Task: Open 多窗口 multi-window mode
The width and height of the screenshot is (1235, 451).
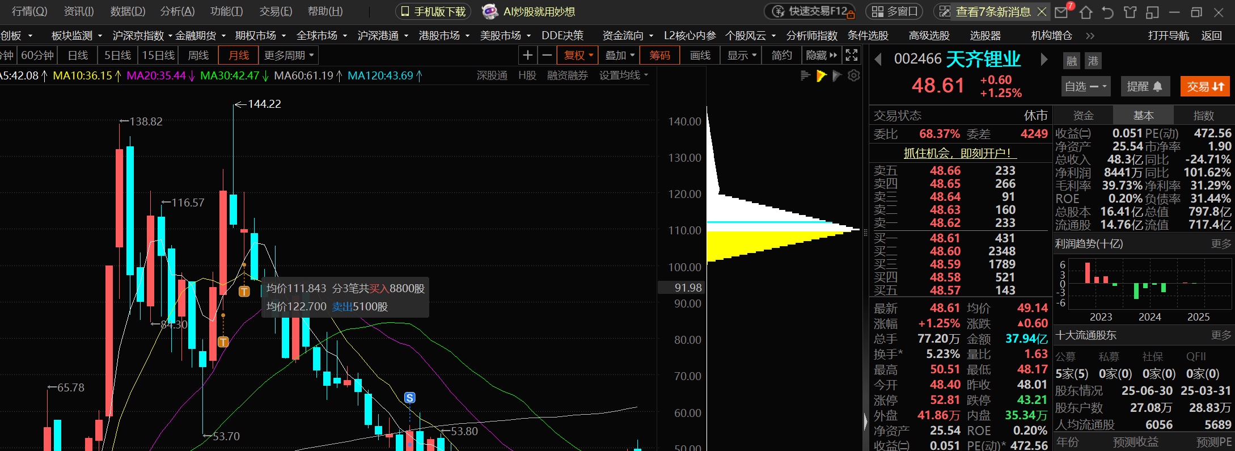Action: coord(894,11)
